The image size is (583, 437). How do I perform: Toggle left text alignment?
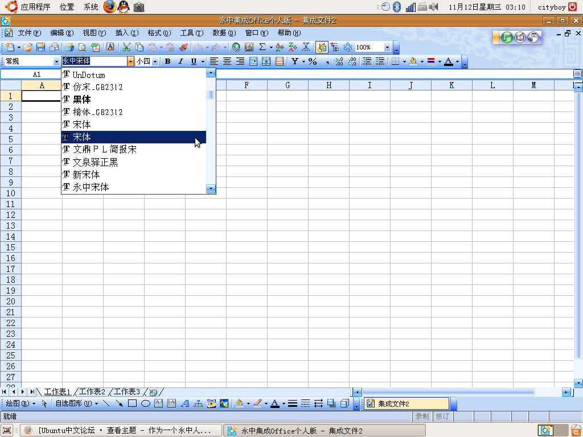[x=214, y=61]
